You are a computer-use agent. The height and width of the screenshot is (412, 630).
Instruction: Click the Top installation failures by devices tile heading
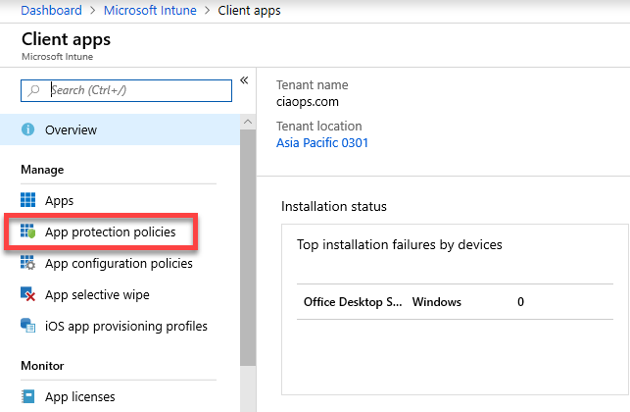[400, 244]
